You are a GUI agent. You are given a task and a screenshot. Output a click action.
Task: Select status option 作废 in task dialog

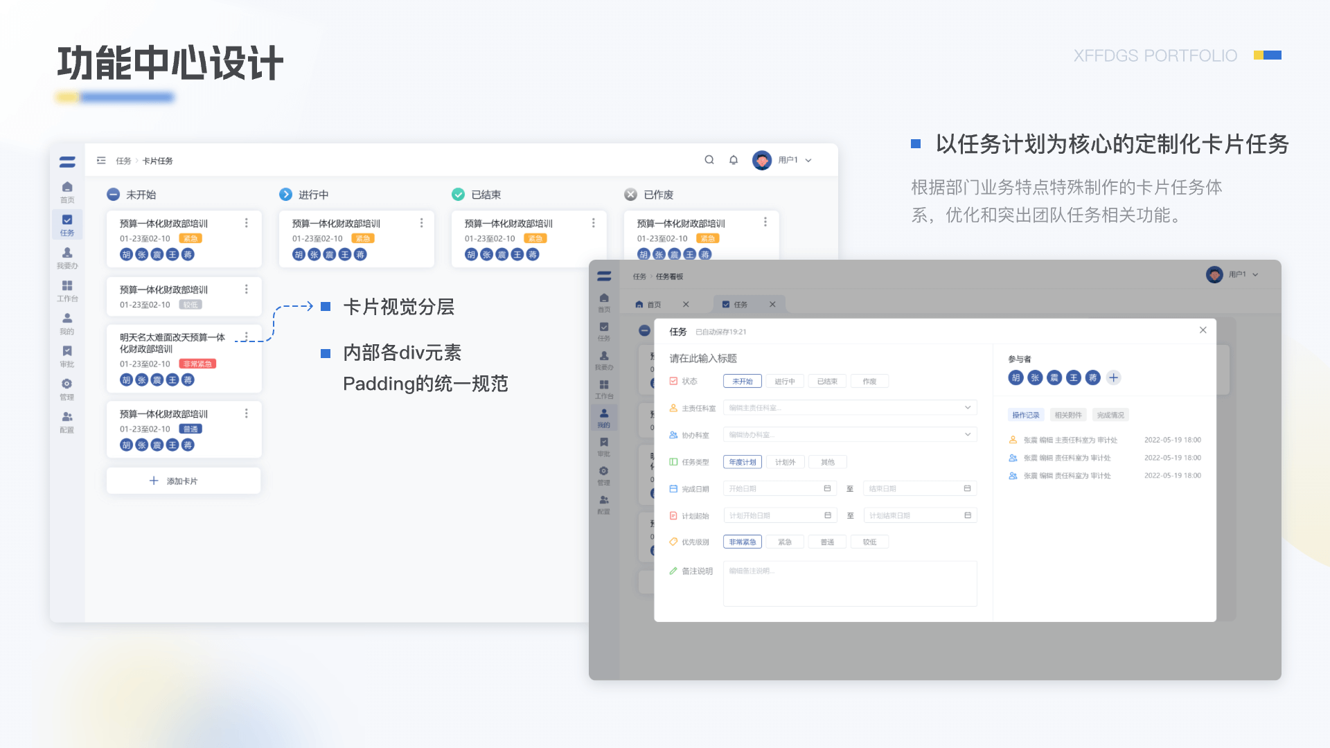869,381
